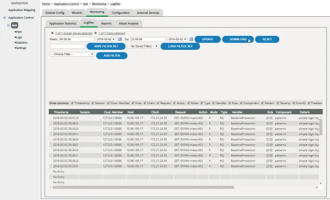Go to Home breadcrumb link

(x=46, y=4)
